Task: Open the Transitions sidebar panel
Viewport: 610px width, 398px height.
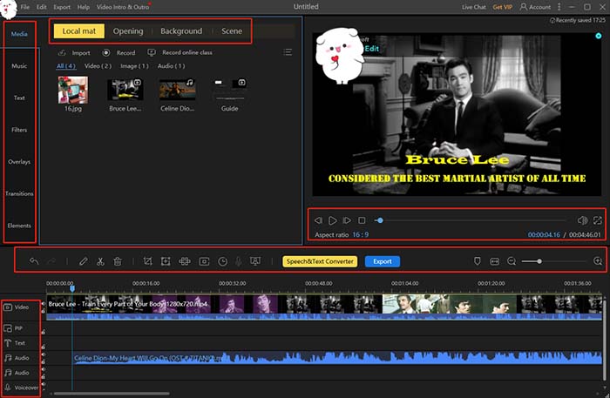Action: click(x=19, y=193)
